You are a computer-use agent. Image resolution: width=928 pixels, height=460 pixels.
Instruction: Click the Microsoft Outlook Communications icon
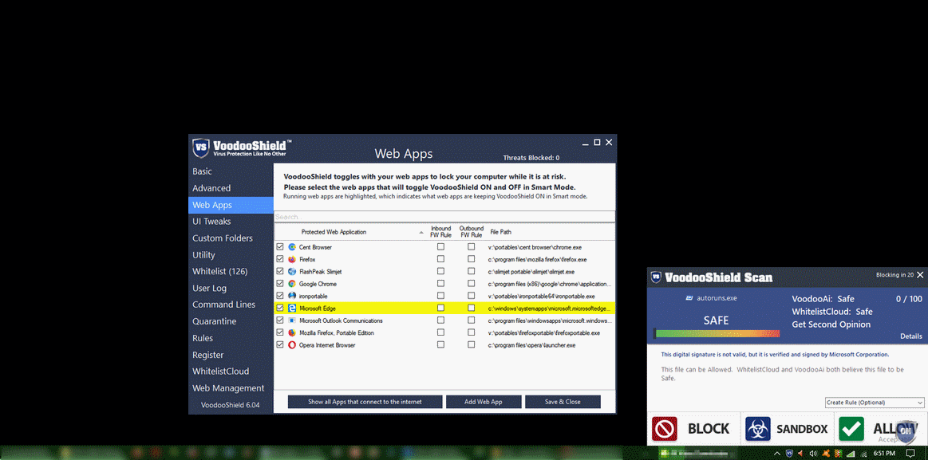click(292, 320)
